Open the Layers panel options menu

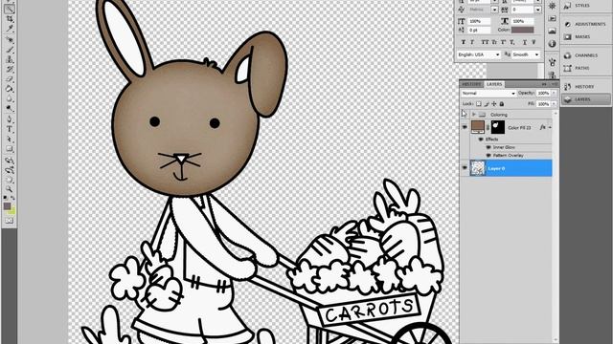(x=554, y=84)
